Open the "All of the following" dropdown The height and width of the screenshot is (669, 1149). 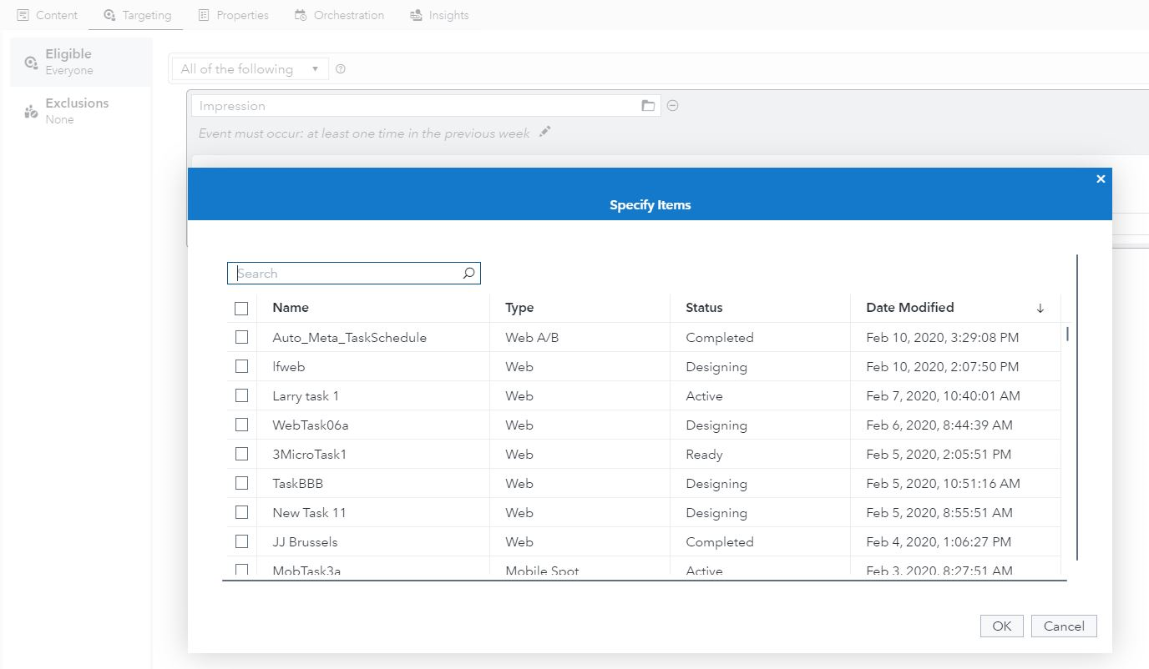click(x=248, y=68)
